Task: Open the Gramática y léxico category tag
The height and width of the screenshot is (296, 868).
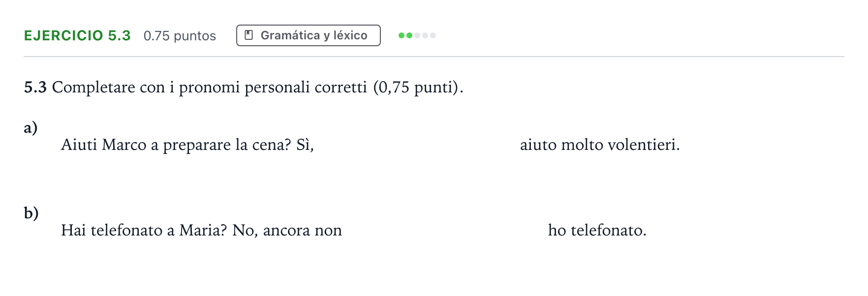Action: [309, 35]
